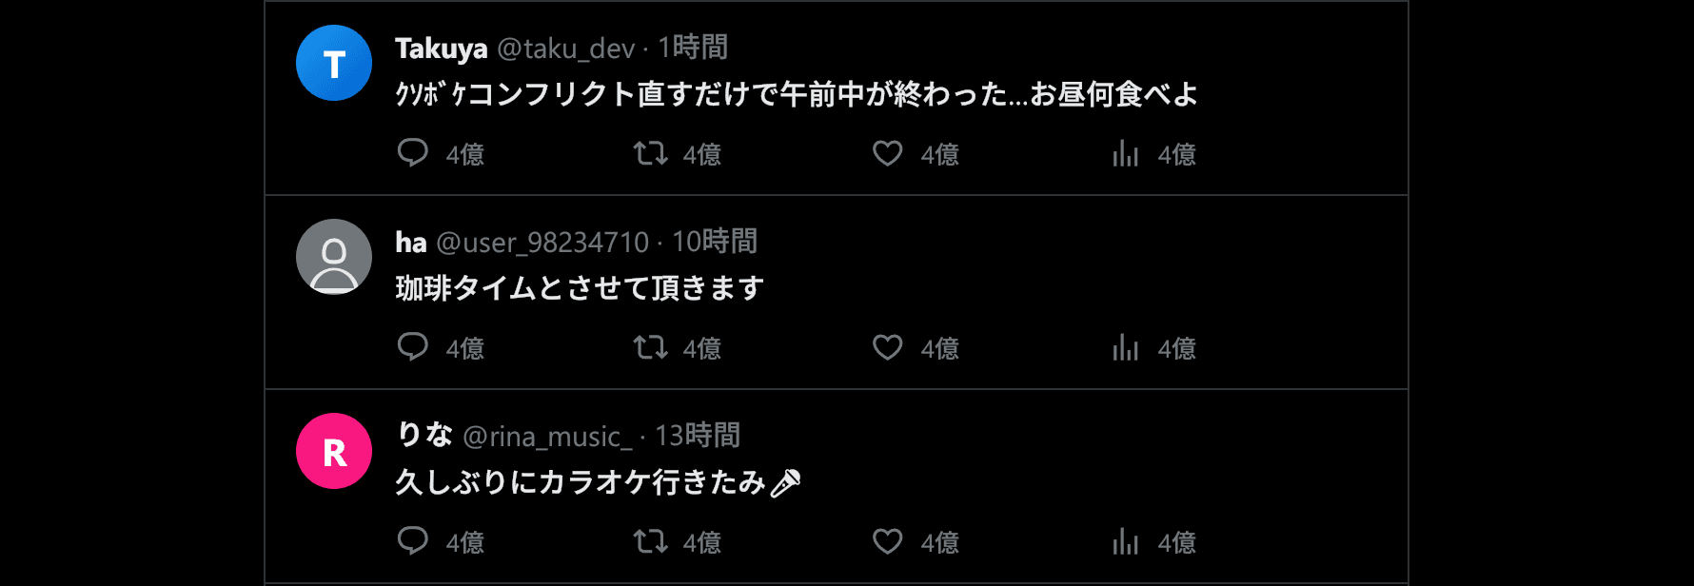Viewport: 1694px width, 586px height.
Task: Click the like heart on ha's tweet
Action: [888, 347]
